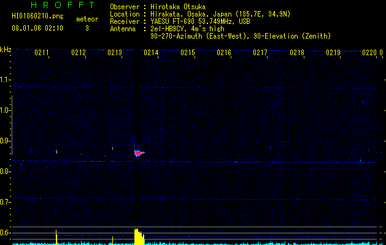Click the small meteor echo just before 0213
386x245 pixels.
[x=113, y=148]
